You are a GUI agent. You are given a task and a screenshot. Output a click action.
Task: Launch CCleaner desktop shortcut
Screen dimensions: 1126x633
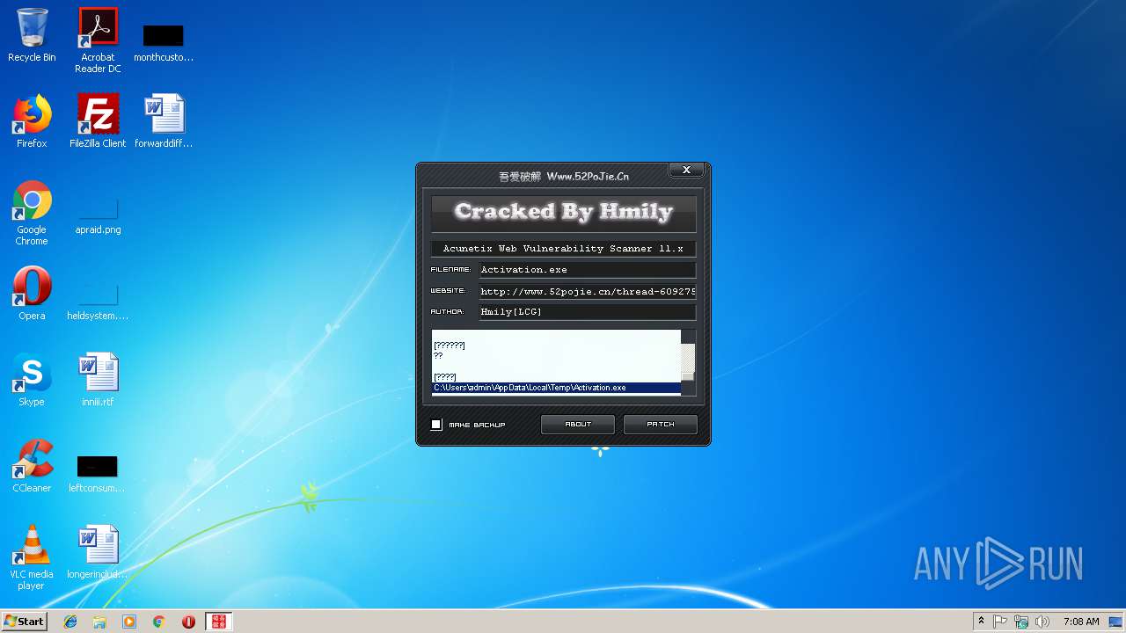(x=32, y=466)
